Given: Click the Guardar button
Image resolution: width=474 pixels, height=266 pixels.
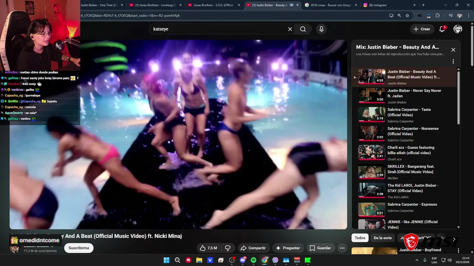Looking at the screenshot, I should click(x=321, y=248).
